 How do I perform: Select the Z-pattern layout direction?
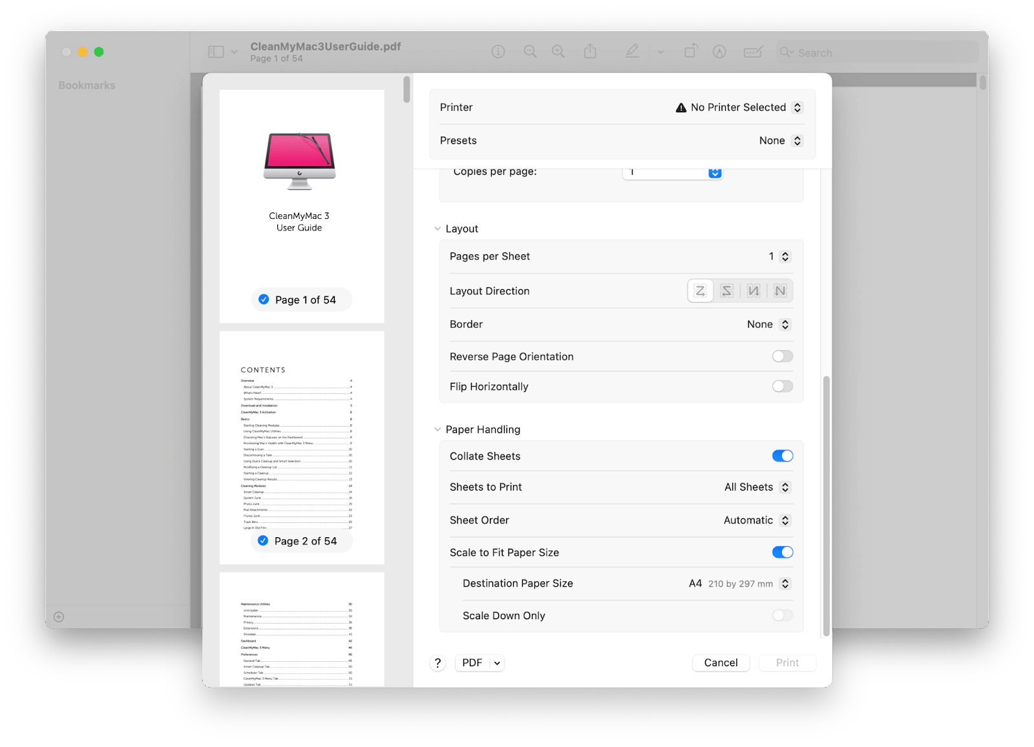701,291
